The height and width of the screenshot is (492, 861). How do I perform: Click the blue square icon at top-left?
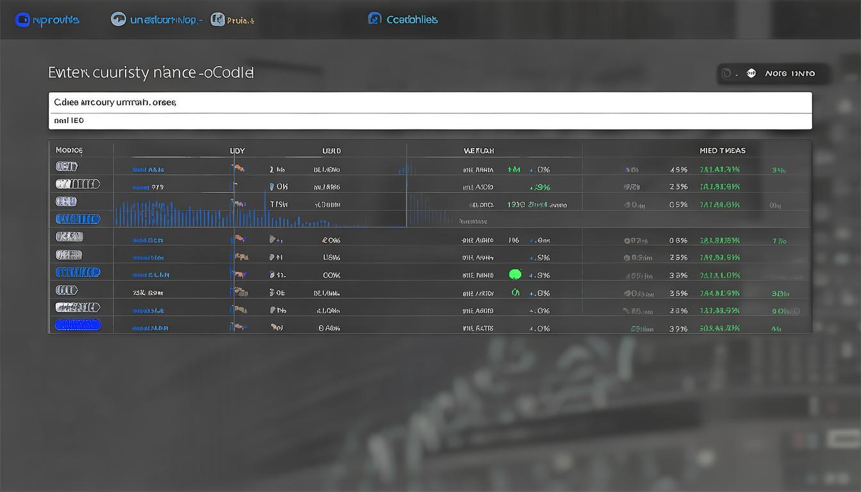pos(22,20)
